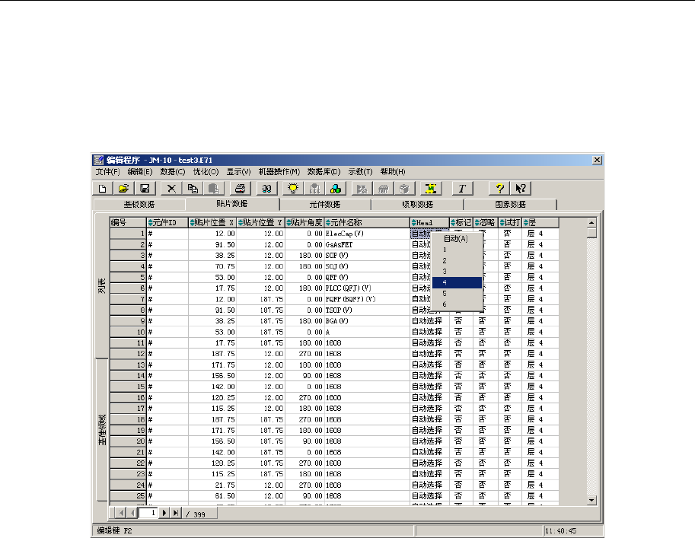The width and height of the screenshot is (695, 538).
Task: Click the 270.00 angle cell in row 16
Action: [304, 397]
